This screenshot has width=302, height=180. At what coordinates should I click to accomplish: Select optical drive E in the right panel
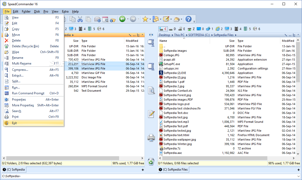point(182,29)
